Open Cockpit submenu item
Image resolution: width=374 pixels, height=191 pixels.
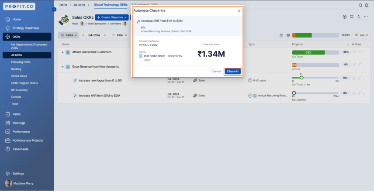point(16,97)
